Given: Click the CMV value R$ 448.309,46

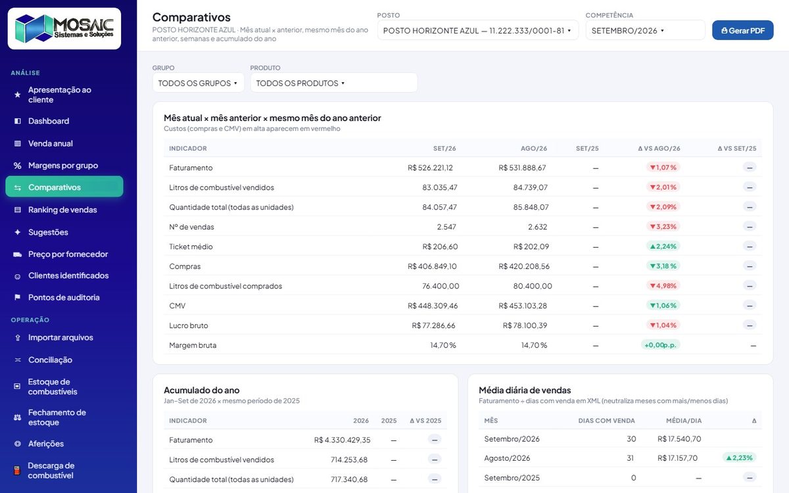Looking at the screenshot, I should point(433,306).
